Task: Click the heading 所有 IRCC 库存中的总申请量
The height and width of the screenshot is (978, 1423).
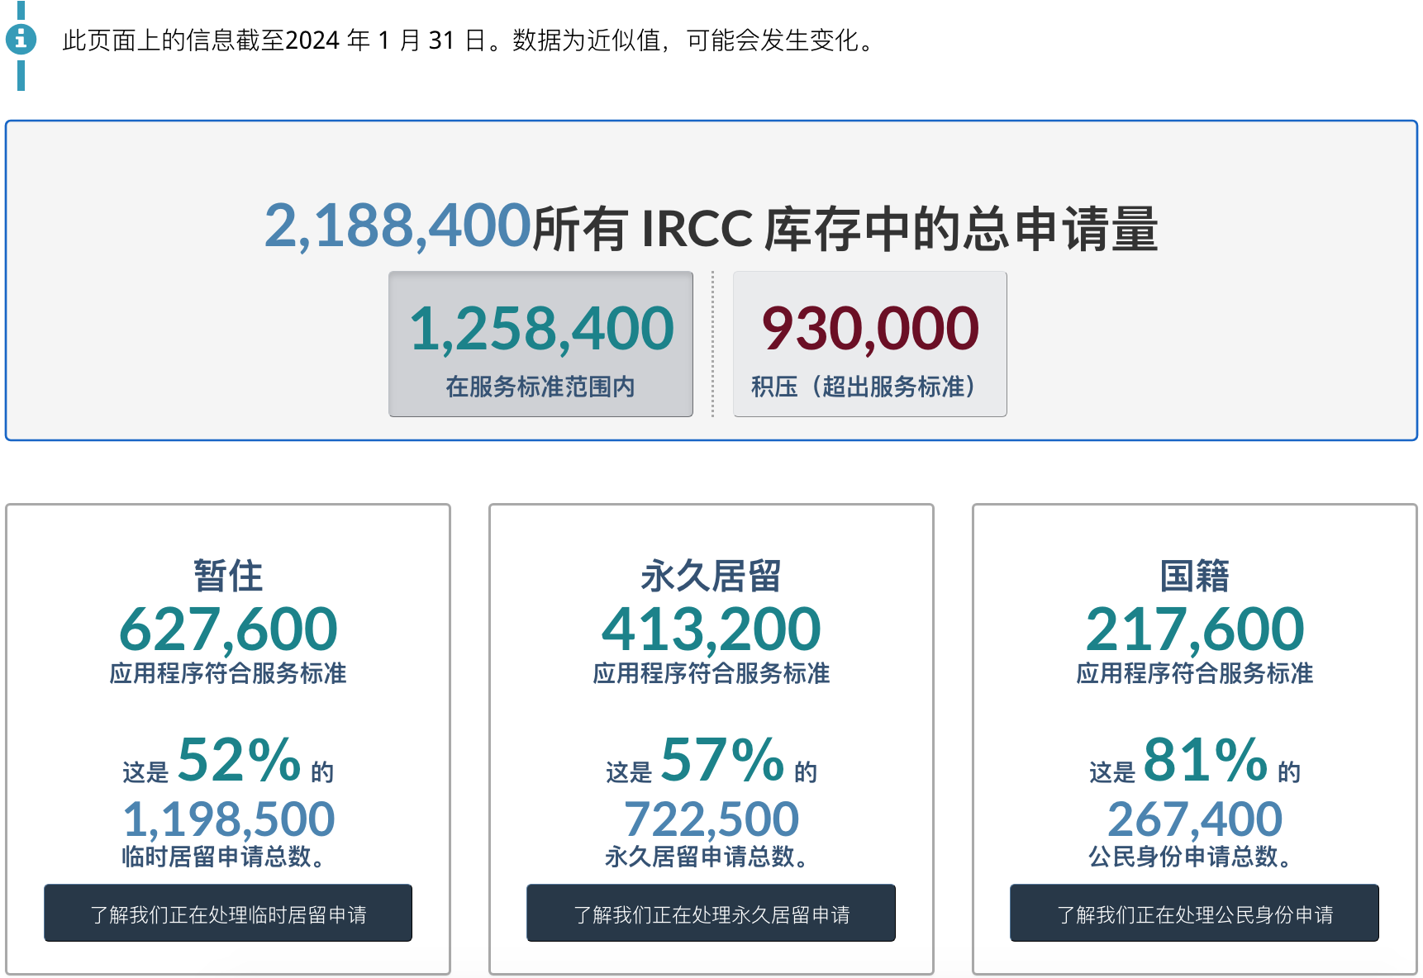Action: tap(845, 229)
